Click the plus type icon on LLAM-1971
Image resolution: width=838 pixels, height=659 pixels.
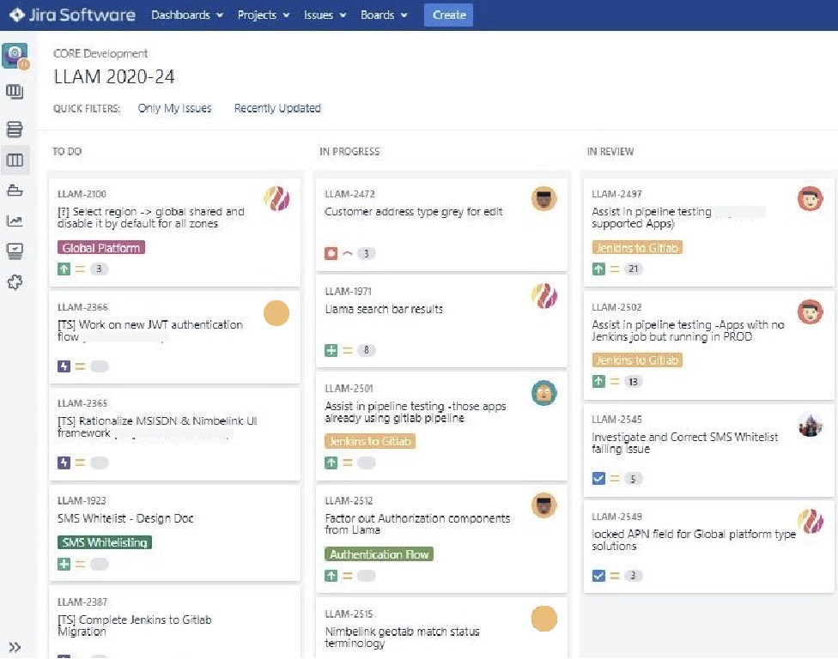(331, 350)
